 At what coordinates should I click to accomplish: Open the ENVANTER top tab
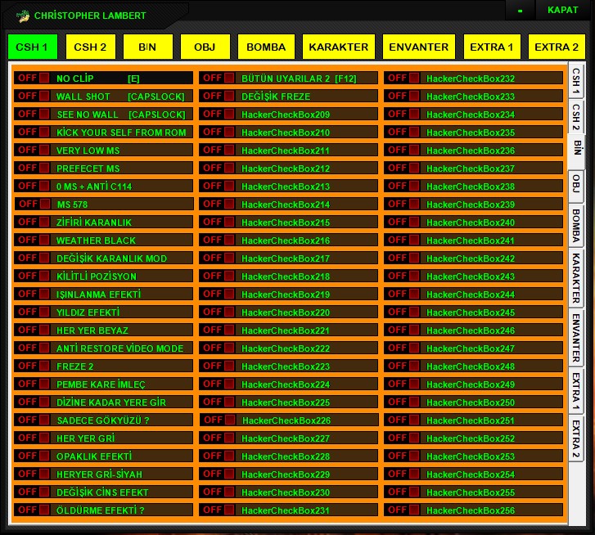click(x=418, y=47)
